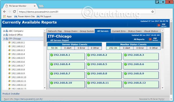Click the browser address bar field

(84, 12)
